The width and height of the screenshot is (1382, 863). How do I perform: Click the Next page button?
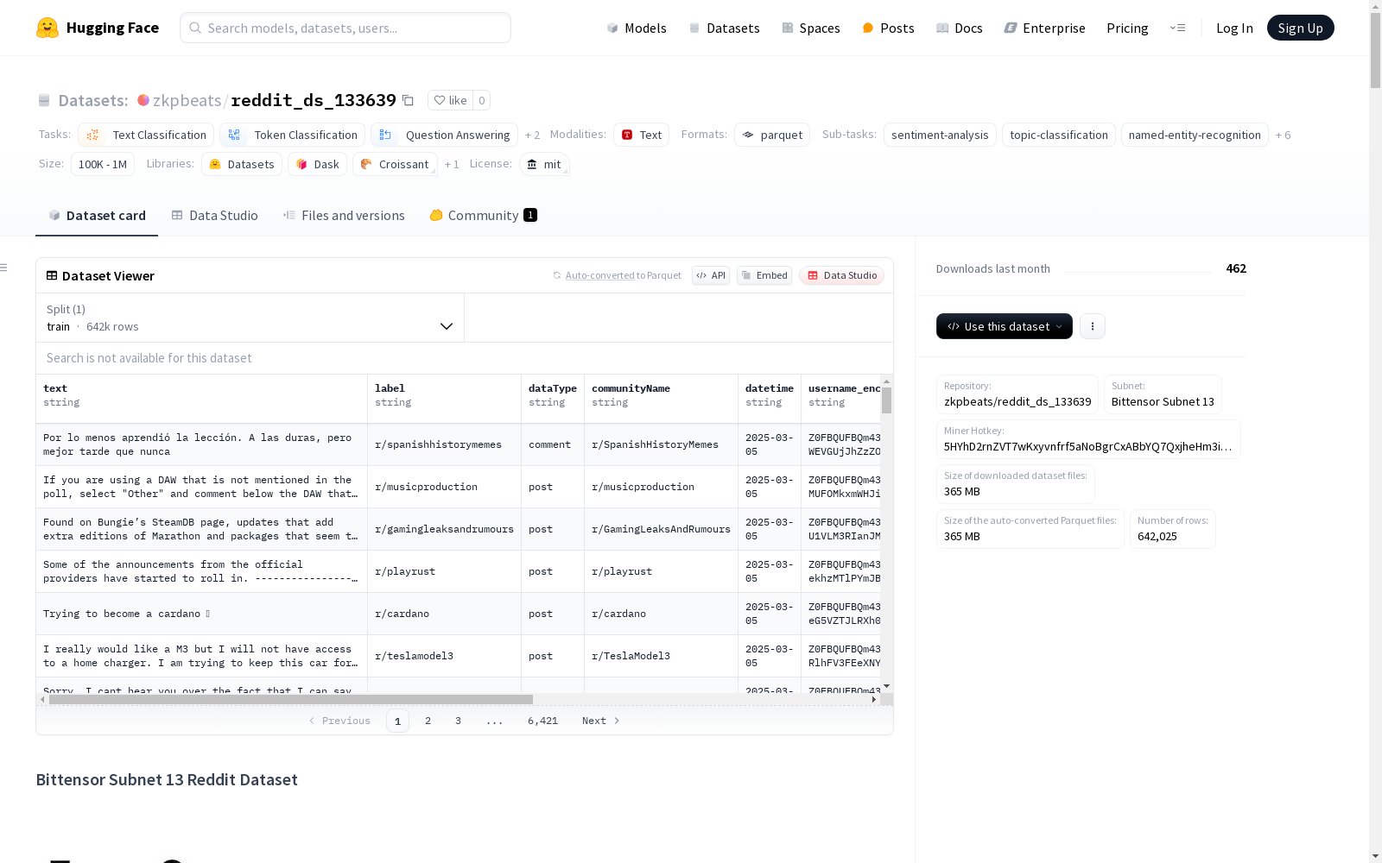click(601, 721)
